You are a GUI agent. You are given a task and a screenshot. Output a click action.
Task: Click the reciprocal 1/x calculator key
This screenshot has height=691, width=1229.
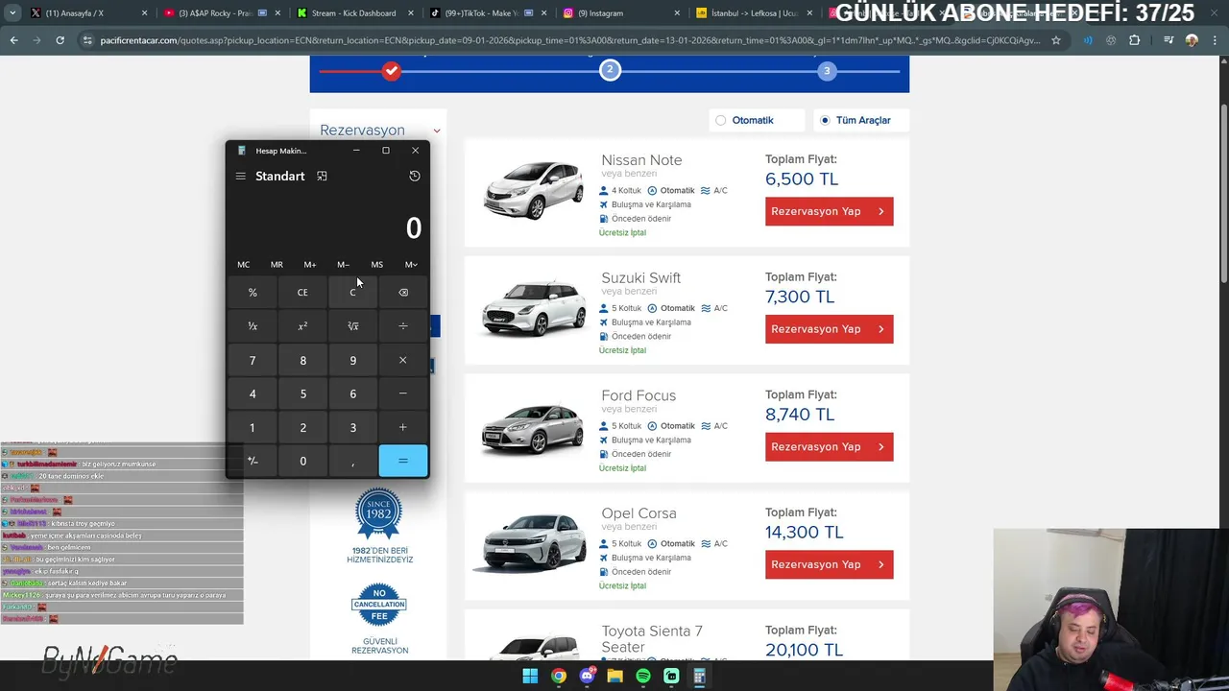253,326
